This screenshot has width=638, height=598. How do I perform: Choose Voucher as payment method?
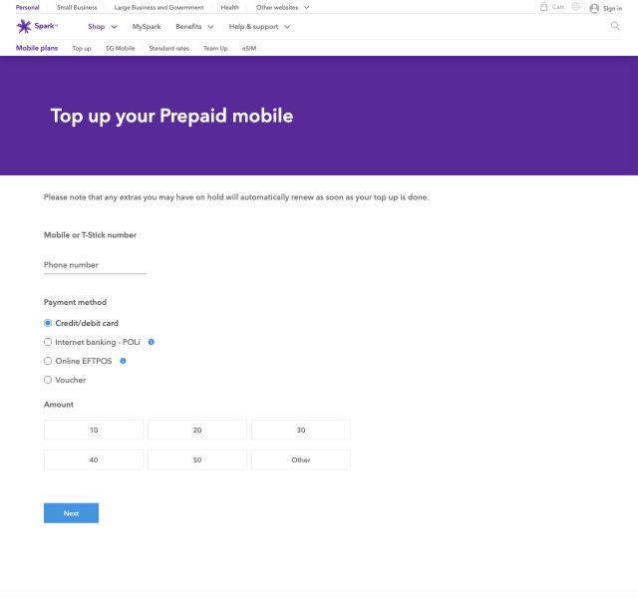[x=48, y=380]
